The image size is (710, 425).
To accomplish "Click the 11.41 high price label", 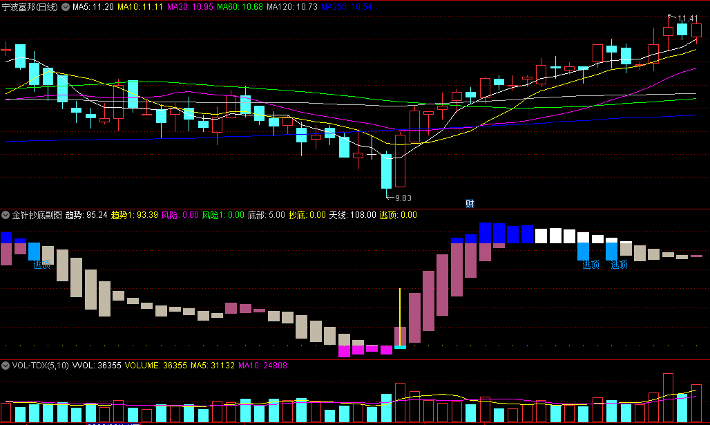I will tap(687, 19).
